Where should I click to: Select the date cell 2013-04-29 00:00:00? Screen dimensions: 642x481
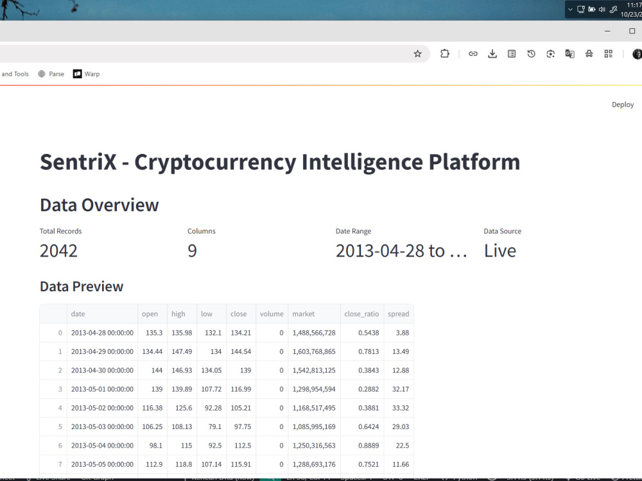tap(102, 351)
